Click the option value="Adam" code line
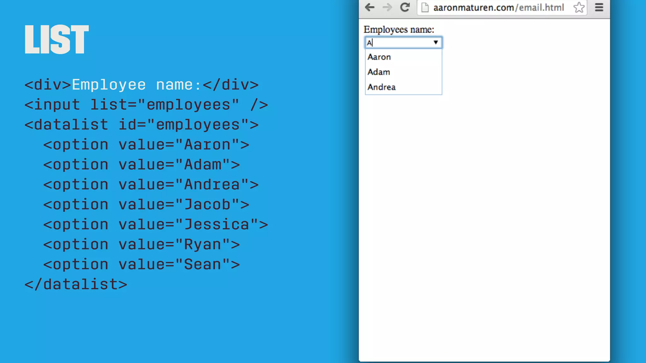Viewport: 646px width, 363px height. coord(142,165)
